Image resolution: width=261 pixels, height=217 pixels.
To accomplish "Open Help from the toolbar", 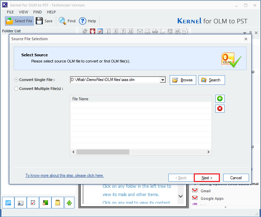I will point(87,21).
